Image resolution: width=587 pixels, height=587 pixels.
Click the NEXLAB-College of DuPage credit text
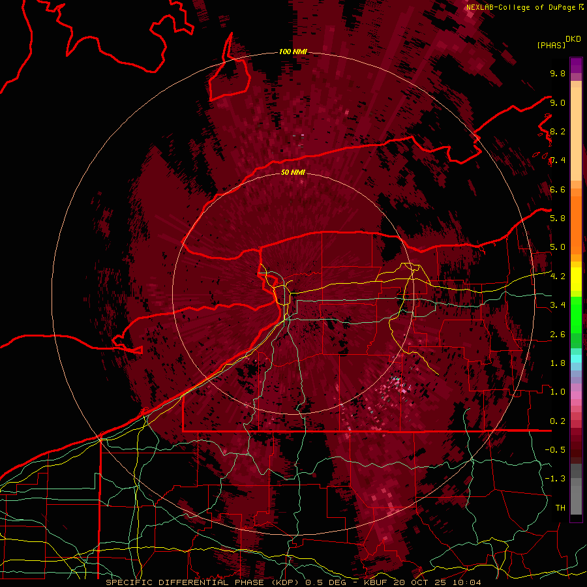tap(522, 7)
